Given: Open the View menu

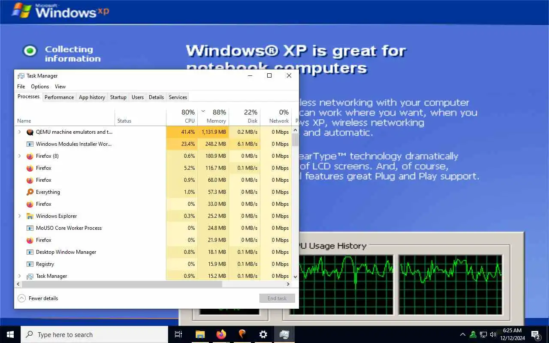Looking at the screenshot, I should 60,87.
